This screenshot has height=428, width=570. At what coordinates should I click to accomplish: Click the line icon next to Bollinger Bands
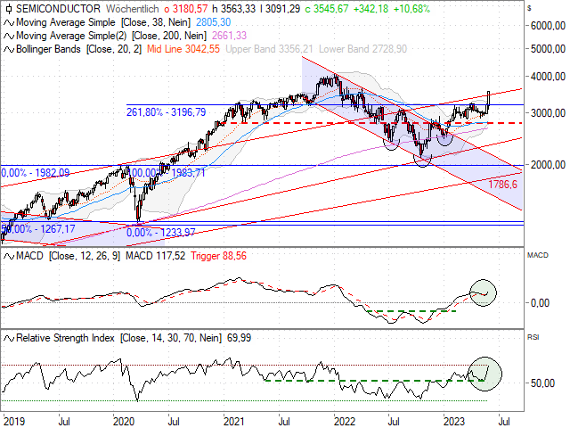[x=9, y=50]
